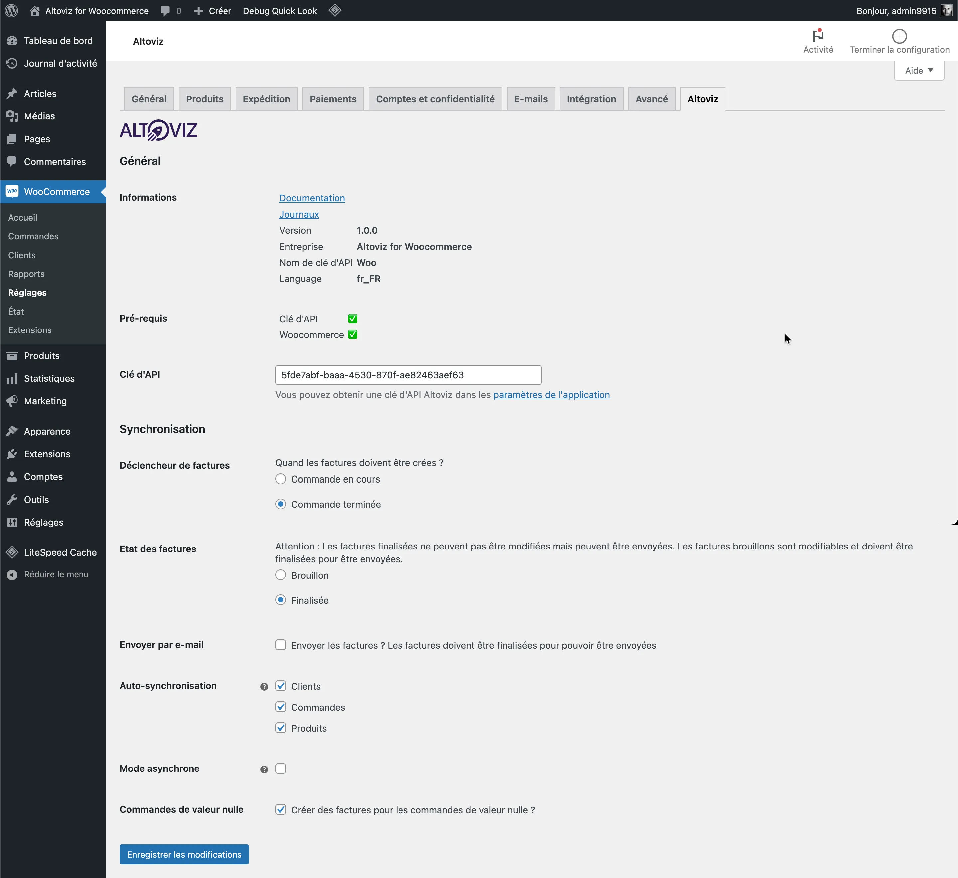Open the Intégration tab

tap(592, 99)
